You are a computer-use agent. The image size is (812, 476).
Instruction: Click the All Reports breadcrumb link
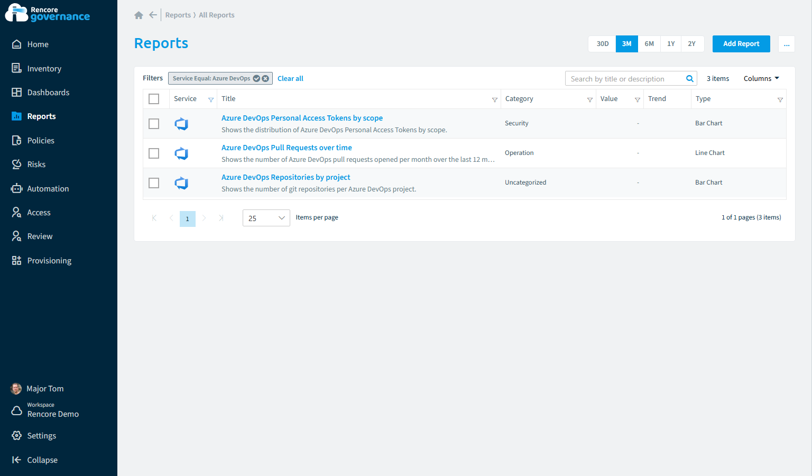pyautogui.click(x=217, y=15)
